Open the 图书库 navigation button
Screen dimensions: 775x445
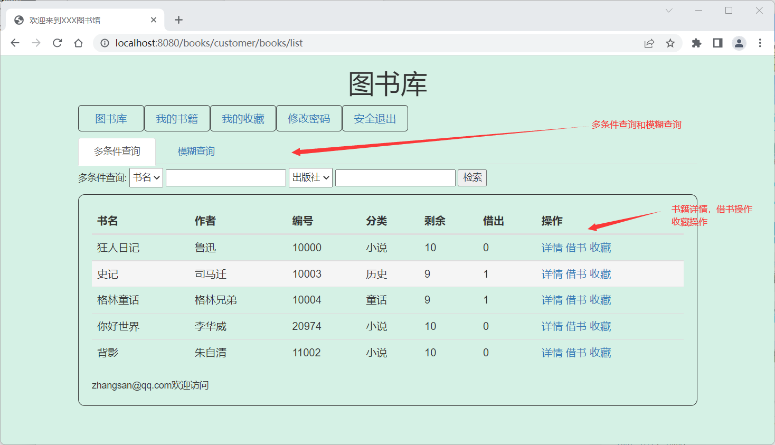coord(111,118)
